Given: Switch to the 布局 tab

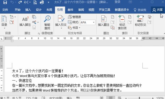Looking at the screenshot, I should (49, 10).
